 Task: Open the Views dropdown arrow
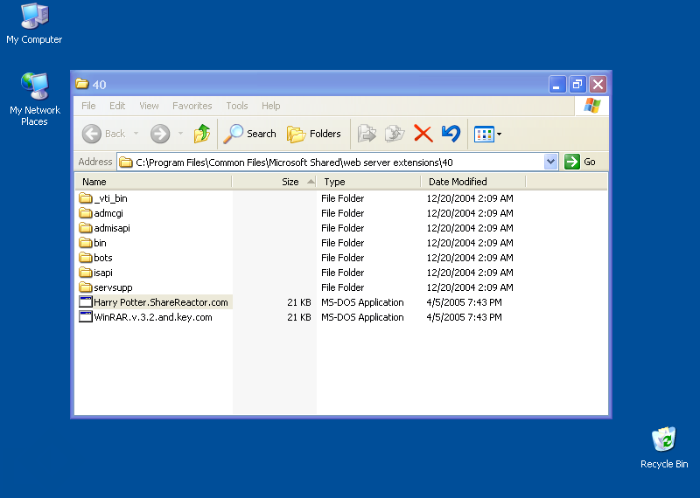[x=499, y=134]
